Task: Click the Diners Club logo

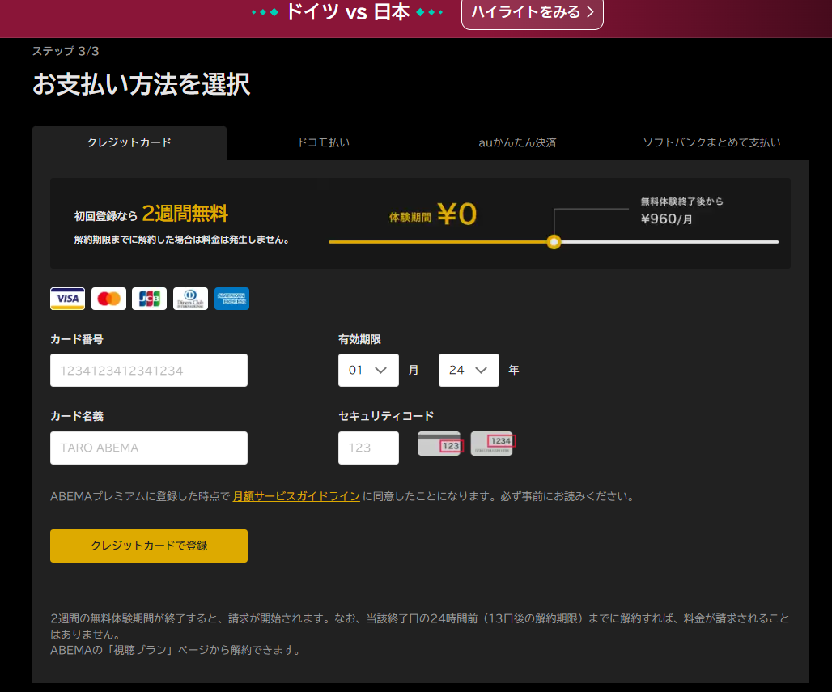Action: click(190, 298)
